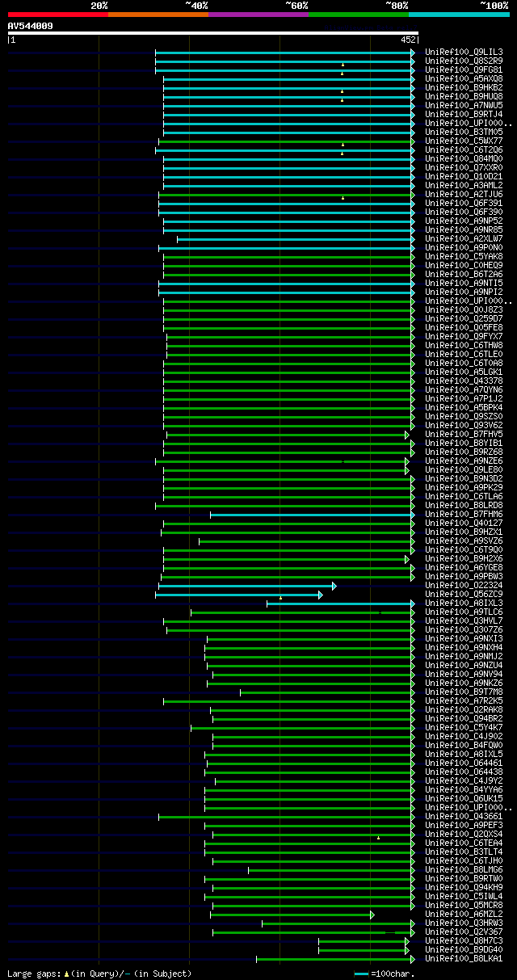Click the UniRef100_Q8H7C3 label
Viewport: 517px width, 980px height.
point(464,940)
